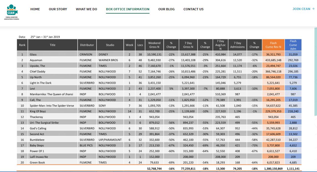Open WHAT WE DO page
This screenshot has width=317, height=172.
pyautogui.click(x=86, y=9)
